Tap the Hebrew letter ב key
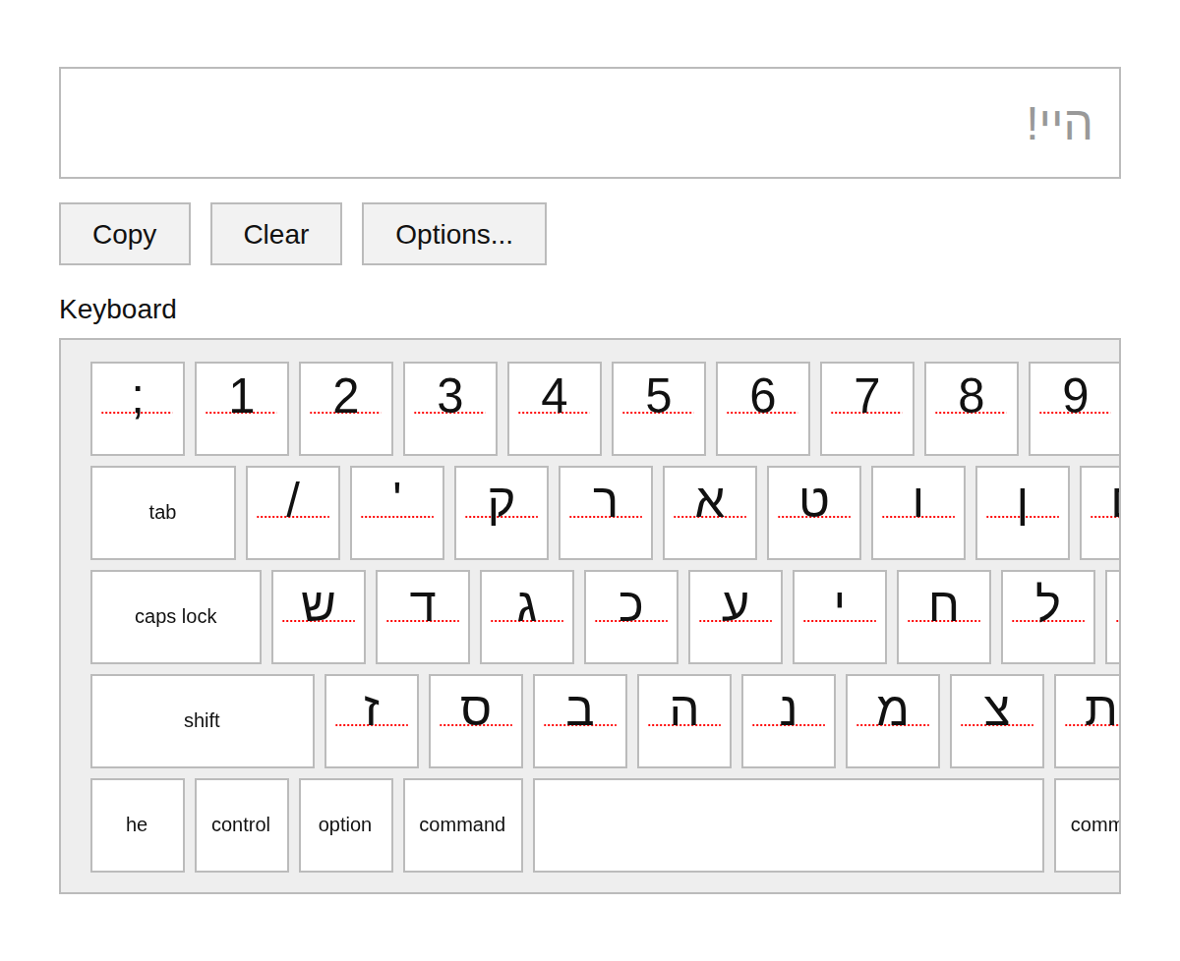1180x961 pixels. point(580,721)
